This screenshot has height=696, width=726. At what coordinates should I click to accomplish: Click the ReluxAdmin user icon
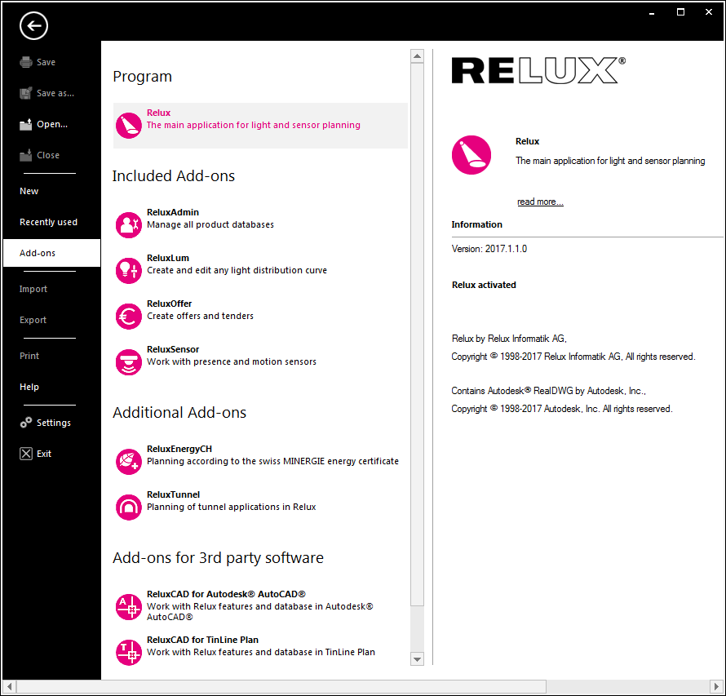coord(129,225)
